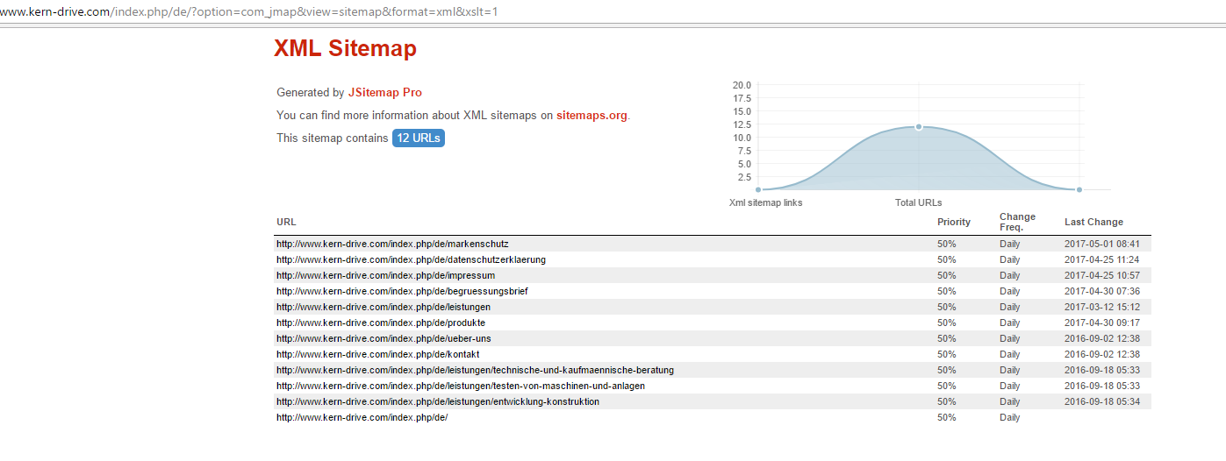Follow the produkte page link
Screen dimensions: 1226x461
pyautogui.click(x=381, y=323)
